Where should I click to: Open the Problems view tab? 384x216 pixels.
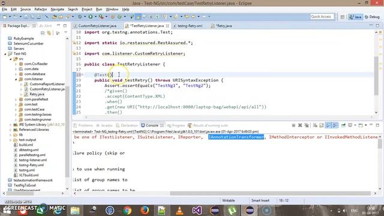[83, 125]
